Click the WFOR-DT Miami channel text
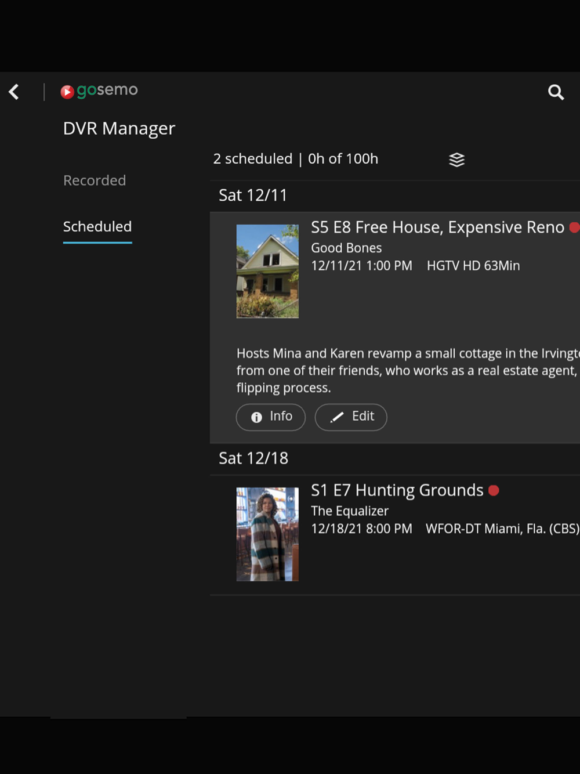The height and width of the screenshot is (774, 580). pyautogui.click(x=503, y=529)
